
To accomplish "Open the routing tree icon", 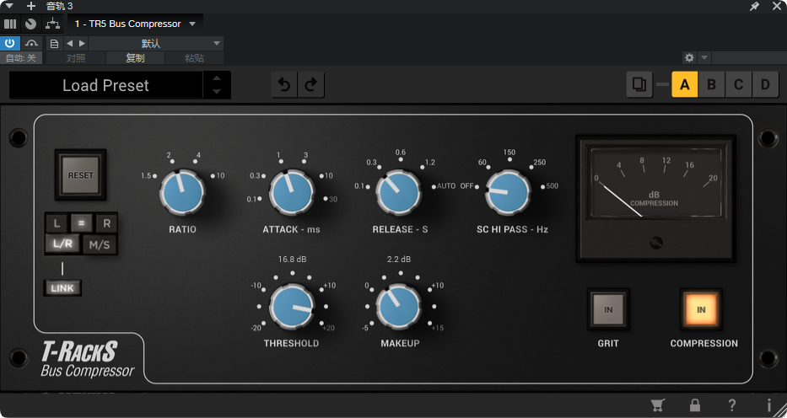I will 52,24.
